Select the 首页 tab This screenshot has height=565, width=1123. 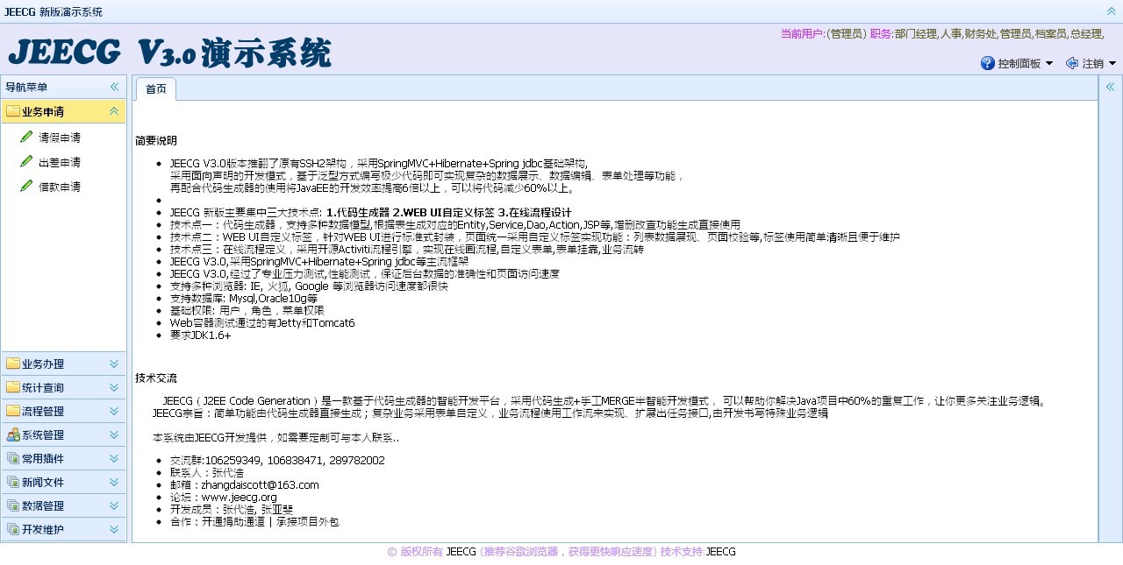coord(156,89)
